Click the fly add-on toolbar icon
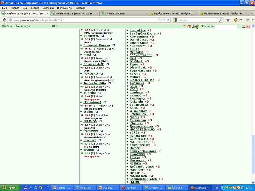This screenshot has height=191, width=255. pos(248,20)
